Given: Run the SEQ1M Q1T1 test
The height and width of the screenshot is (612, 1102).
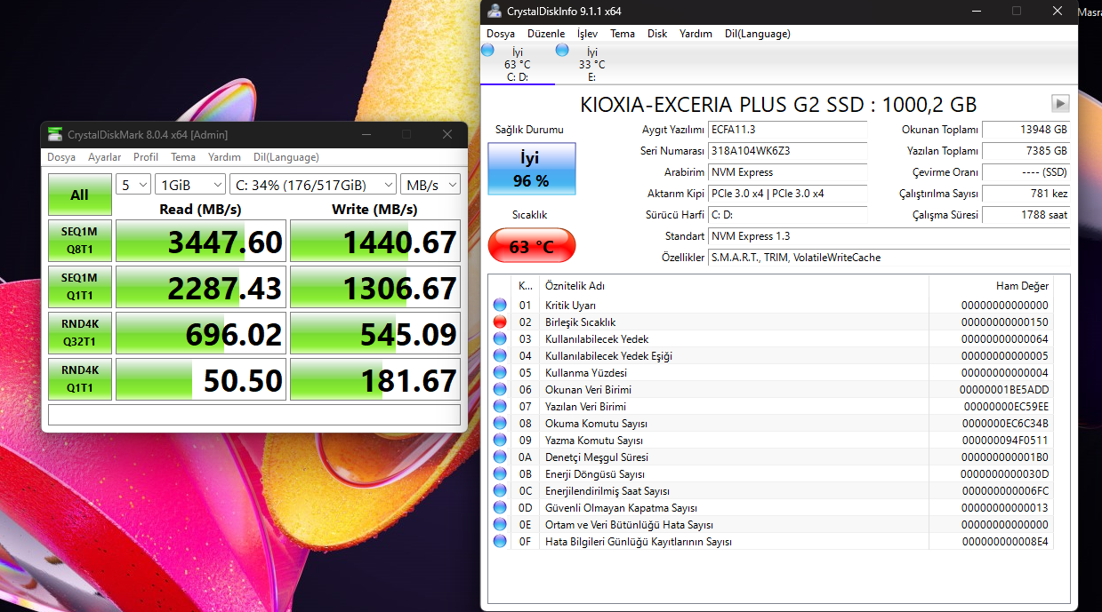Looking at the screenshot, I should 80,288.
